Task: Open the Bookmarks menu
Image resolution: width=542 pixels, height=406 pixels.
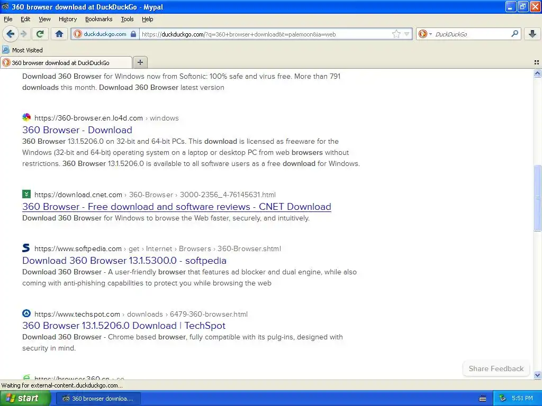Action: 98,19
